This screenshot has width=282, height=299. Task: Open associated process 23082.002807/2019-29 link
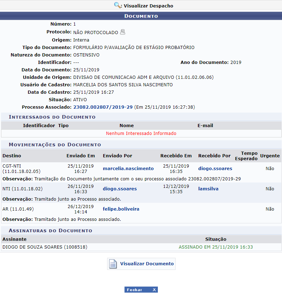103,107
